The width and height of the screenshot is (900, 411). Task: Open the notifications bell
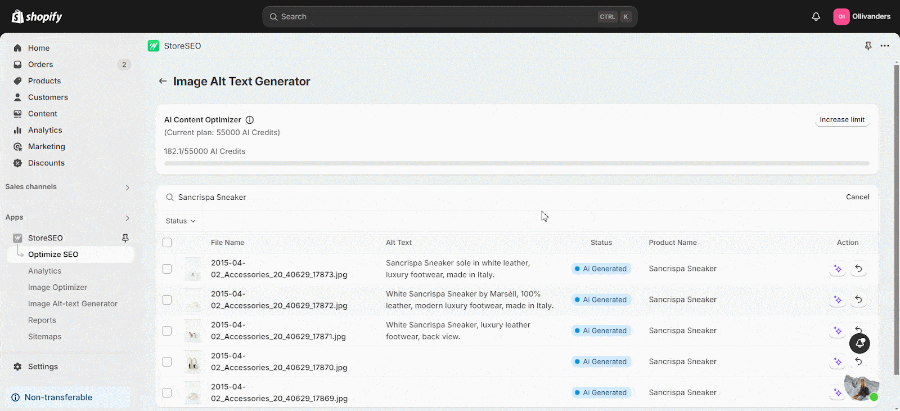tap(816, 16)
